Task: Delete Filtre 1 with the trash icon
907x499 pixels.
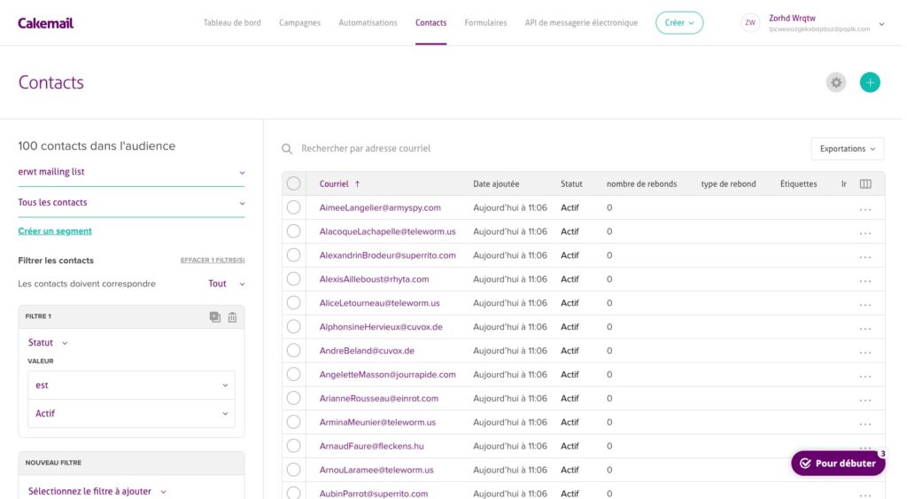Action: tap(232, 316)
